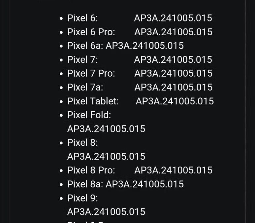The height and width of the screenshot is (223, 255).
Task: Select the build number beside Pixel 6:
Action: [173, 18]
